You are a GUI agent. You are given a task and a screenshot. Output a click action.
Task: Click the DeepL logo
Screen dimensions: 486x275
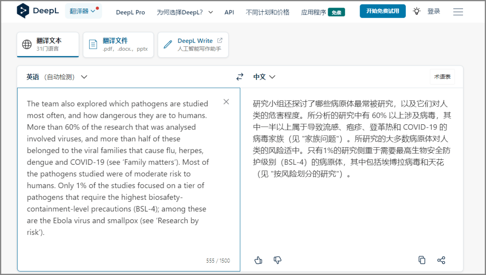point(37,10)
